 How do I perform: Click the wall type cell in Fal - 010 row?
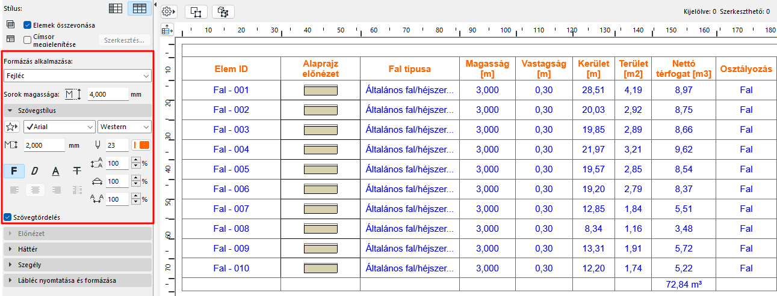[409, 268]
